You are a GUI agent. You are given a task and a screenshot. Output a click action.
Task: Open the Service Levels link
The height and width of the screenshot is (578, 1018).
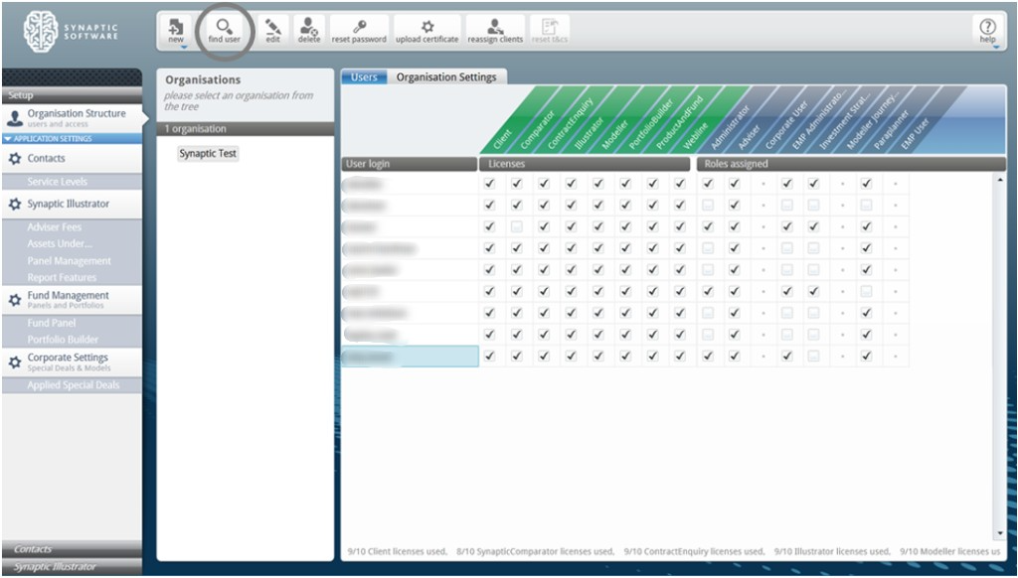pos(57,182)
